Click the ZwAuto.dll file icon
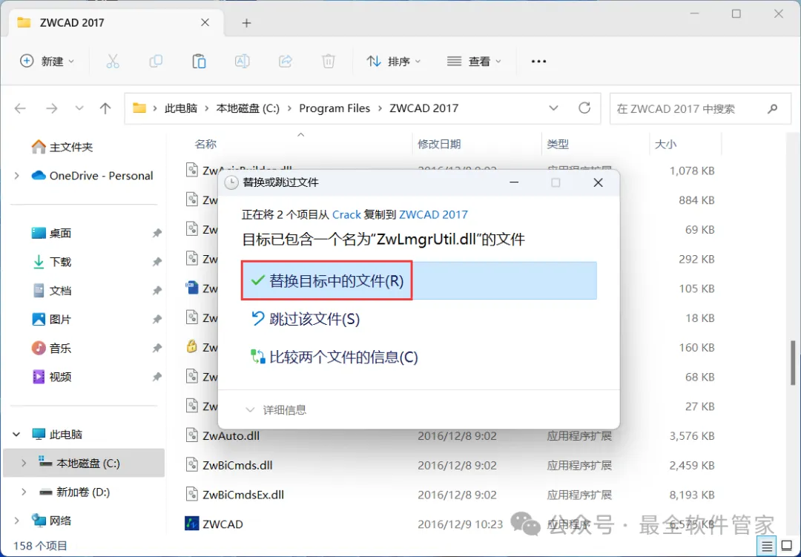Viewport: 801px width, 557px height. coord(191,435)
